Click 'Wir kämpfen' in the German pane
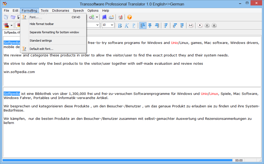The height and width of the screenshot is (164, 264). (x=15, y=119)
